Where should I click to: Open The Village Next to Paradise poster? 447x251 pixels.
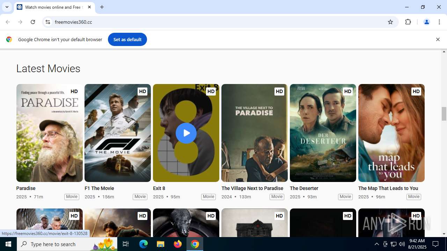(255, 133)
